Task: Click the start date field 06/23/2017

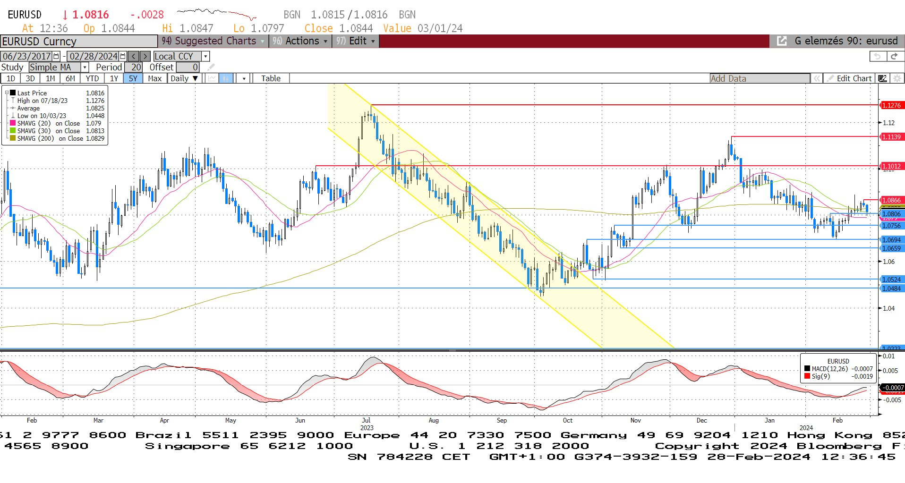Action: coord(27,56)
